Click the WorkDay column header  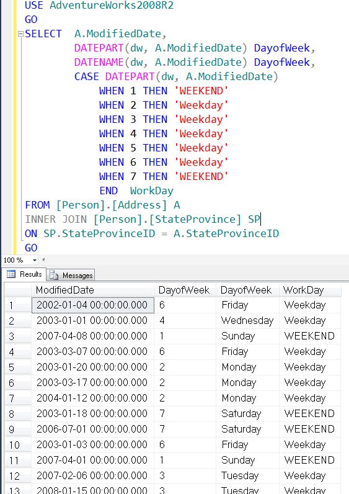point(310,290)
